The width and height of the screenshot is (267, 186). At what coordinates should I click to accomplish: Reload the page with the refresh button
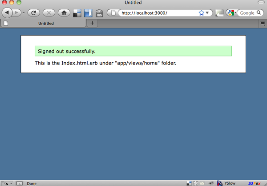point(34,13)
